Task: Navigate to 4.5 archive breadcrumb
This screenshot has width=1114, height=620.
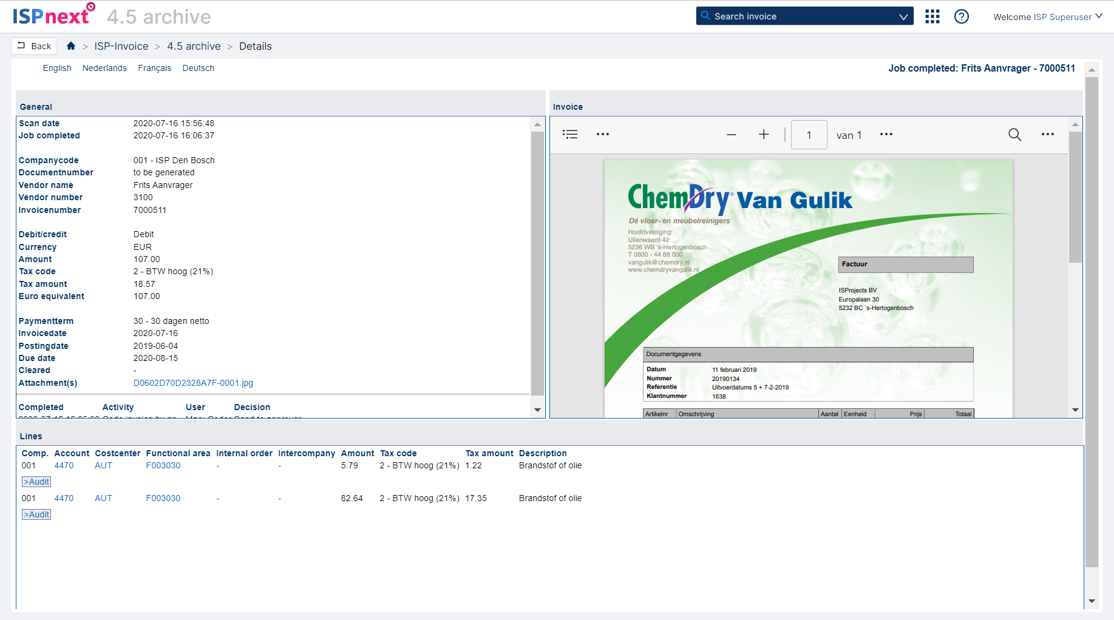Action: 194,46
